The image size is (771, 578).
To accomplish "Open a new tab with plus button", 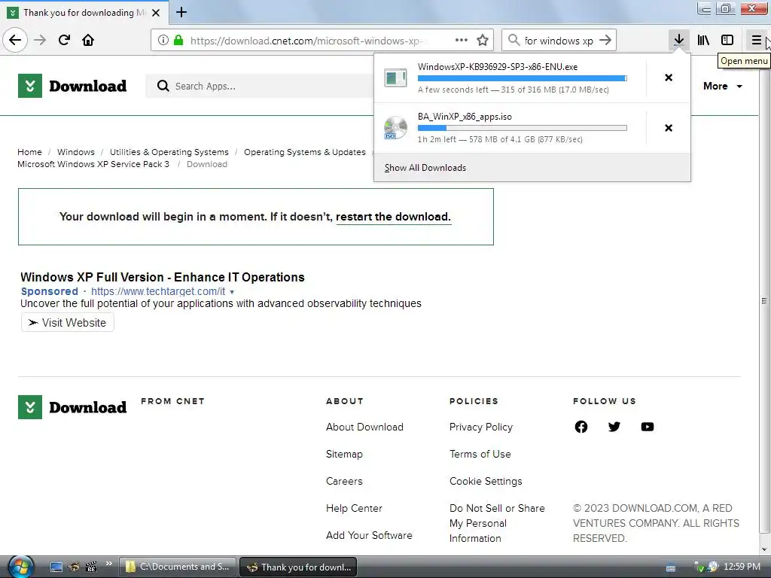I will 181,12.
